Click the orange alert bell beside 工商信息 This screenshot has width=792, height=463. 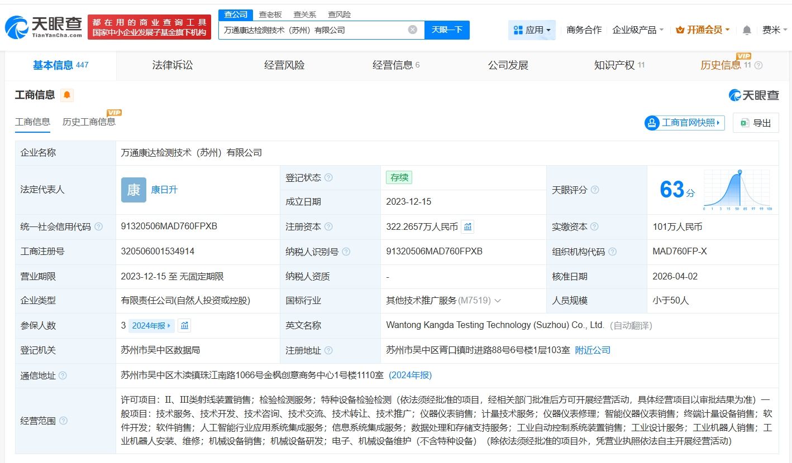67,95
